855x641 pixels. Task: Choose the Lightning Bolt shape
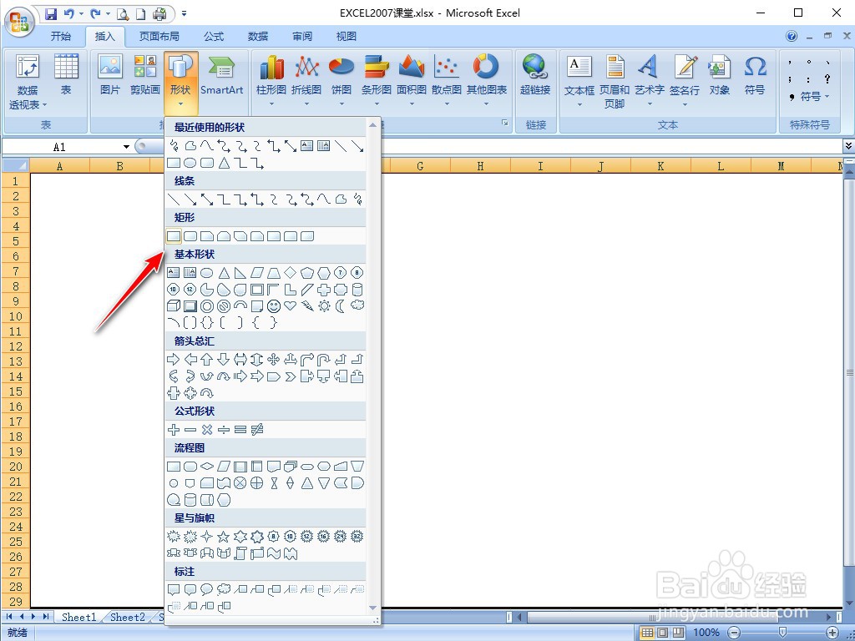click(x=307, y=306)
